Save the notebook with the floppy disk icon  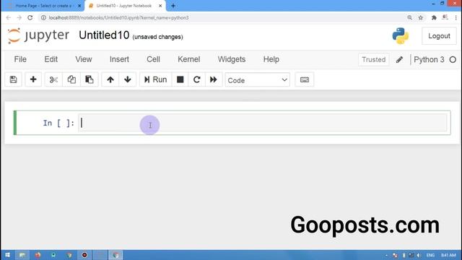(x=13, y=79)
